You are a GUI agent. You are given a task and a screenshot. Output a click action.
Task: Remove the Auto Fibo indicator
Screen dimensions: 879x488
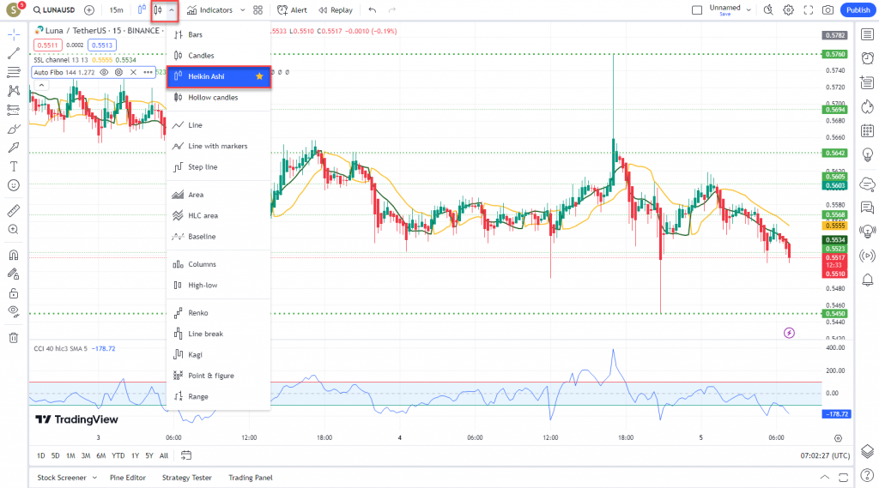click(x=133, y=72)
